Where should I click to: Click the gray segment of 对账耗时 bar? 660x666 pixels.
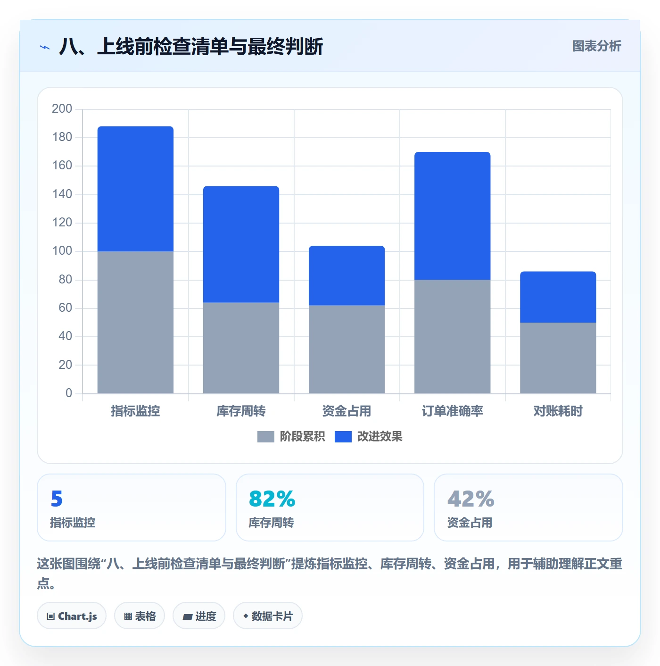[x=558, y=358]
